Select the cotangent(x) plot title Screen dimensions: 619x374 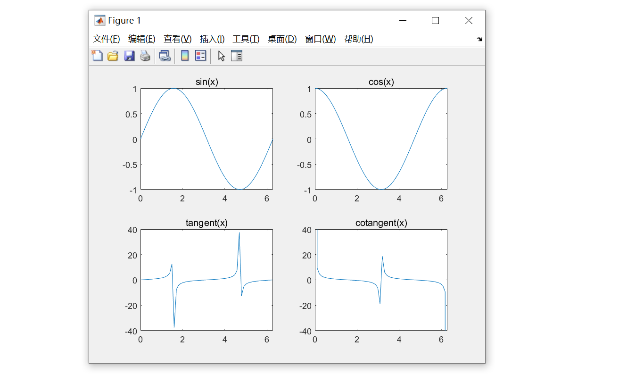tap(381, 223)
